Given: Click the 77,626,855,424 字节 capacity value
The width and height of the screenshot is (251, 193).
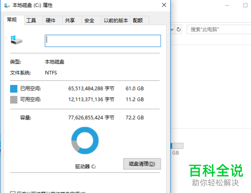Looking at the screenshot, I should coord(91,118).
